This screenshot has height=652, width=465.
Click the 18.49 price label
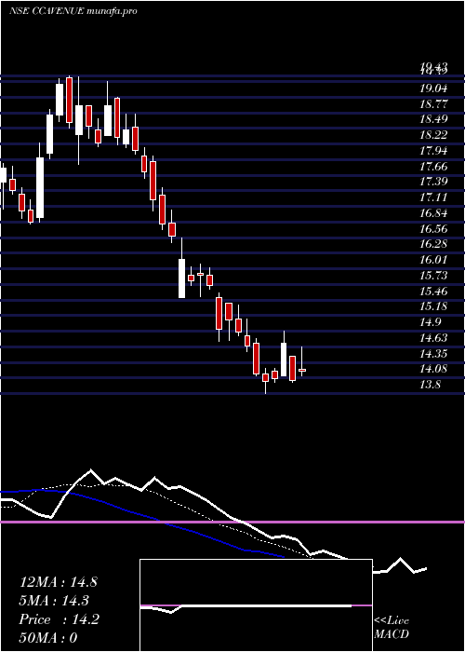[x=434, y=119]
